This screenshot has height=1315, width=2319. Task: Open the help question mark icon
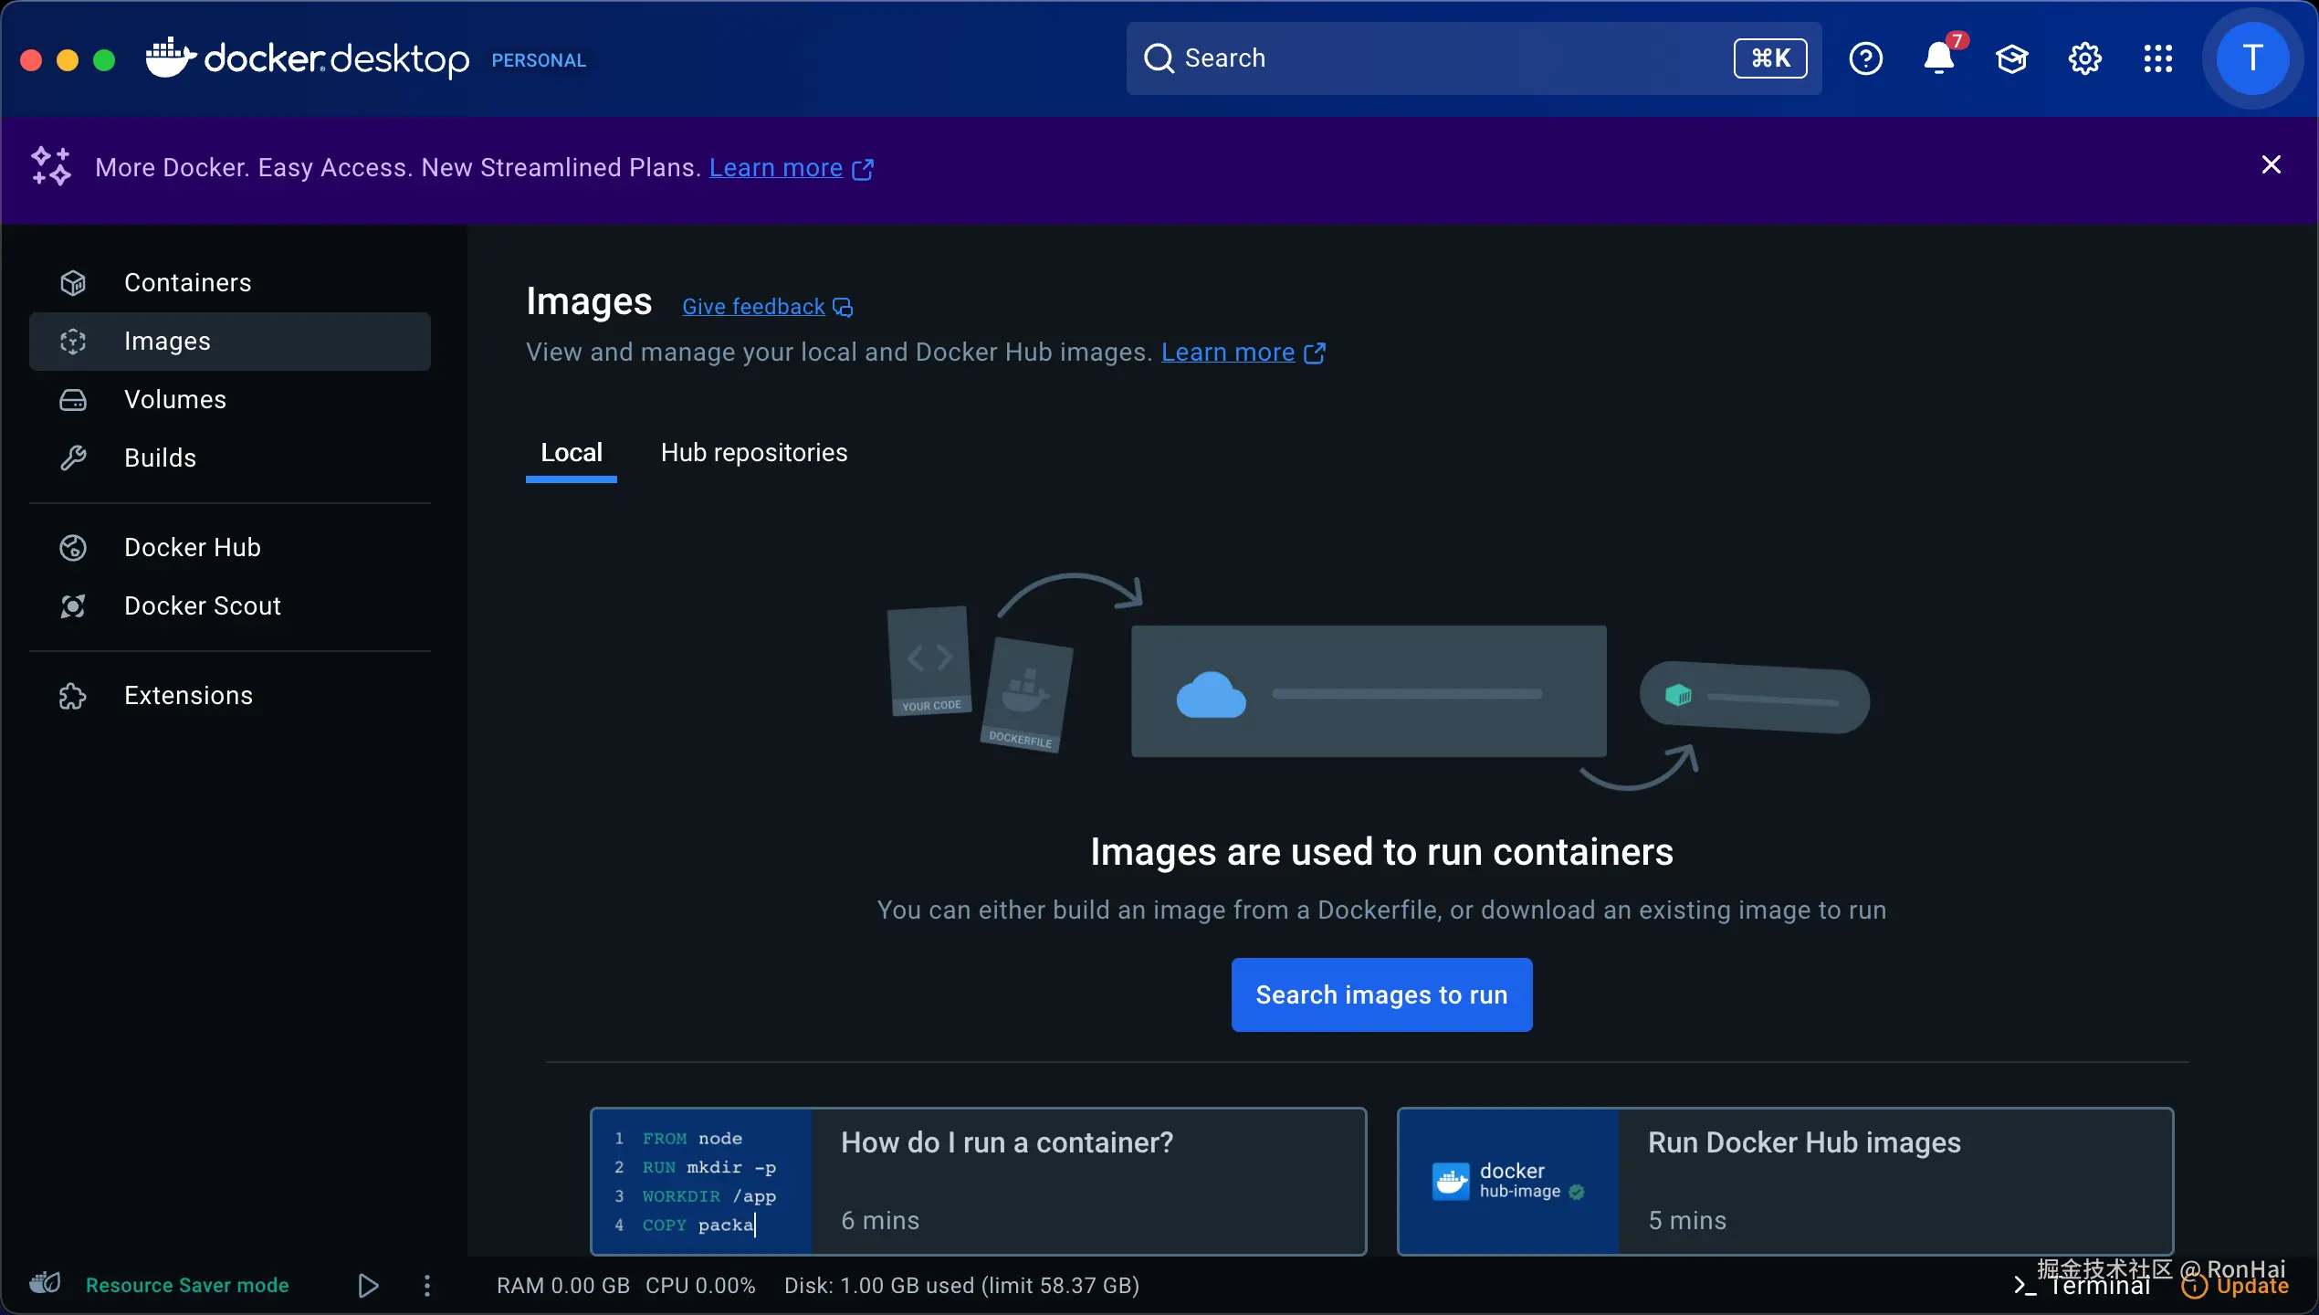click(1865, 58)
